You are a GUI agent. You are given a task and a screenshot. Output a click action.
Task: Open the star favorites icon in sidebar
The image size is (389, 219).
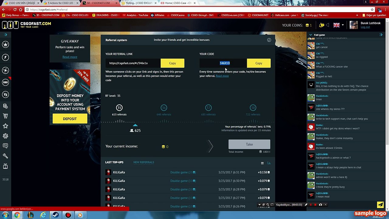5,126
